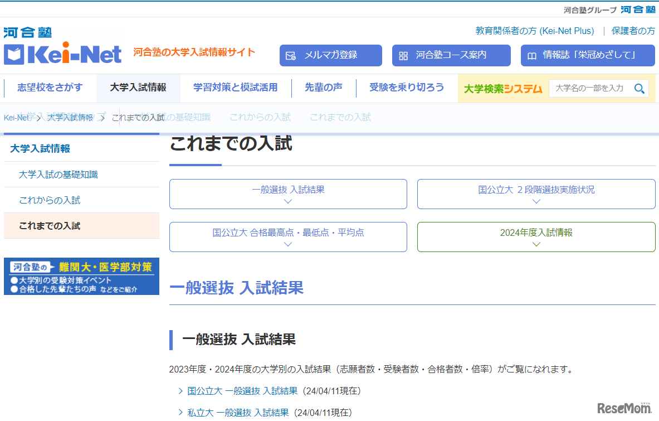Expand 国公立大 2段階選抜実施状況 section
Screen dimensions: 659x421
[536, 194]
